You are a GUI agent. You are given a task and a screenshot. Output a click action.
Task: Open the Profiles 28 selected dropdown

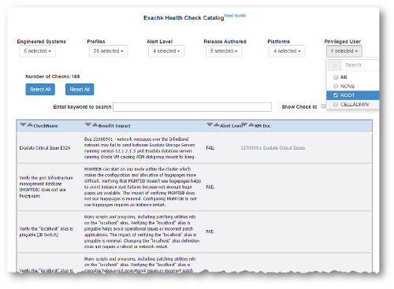[108, 51]
